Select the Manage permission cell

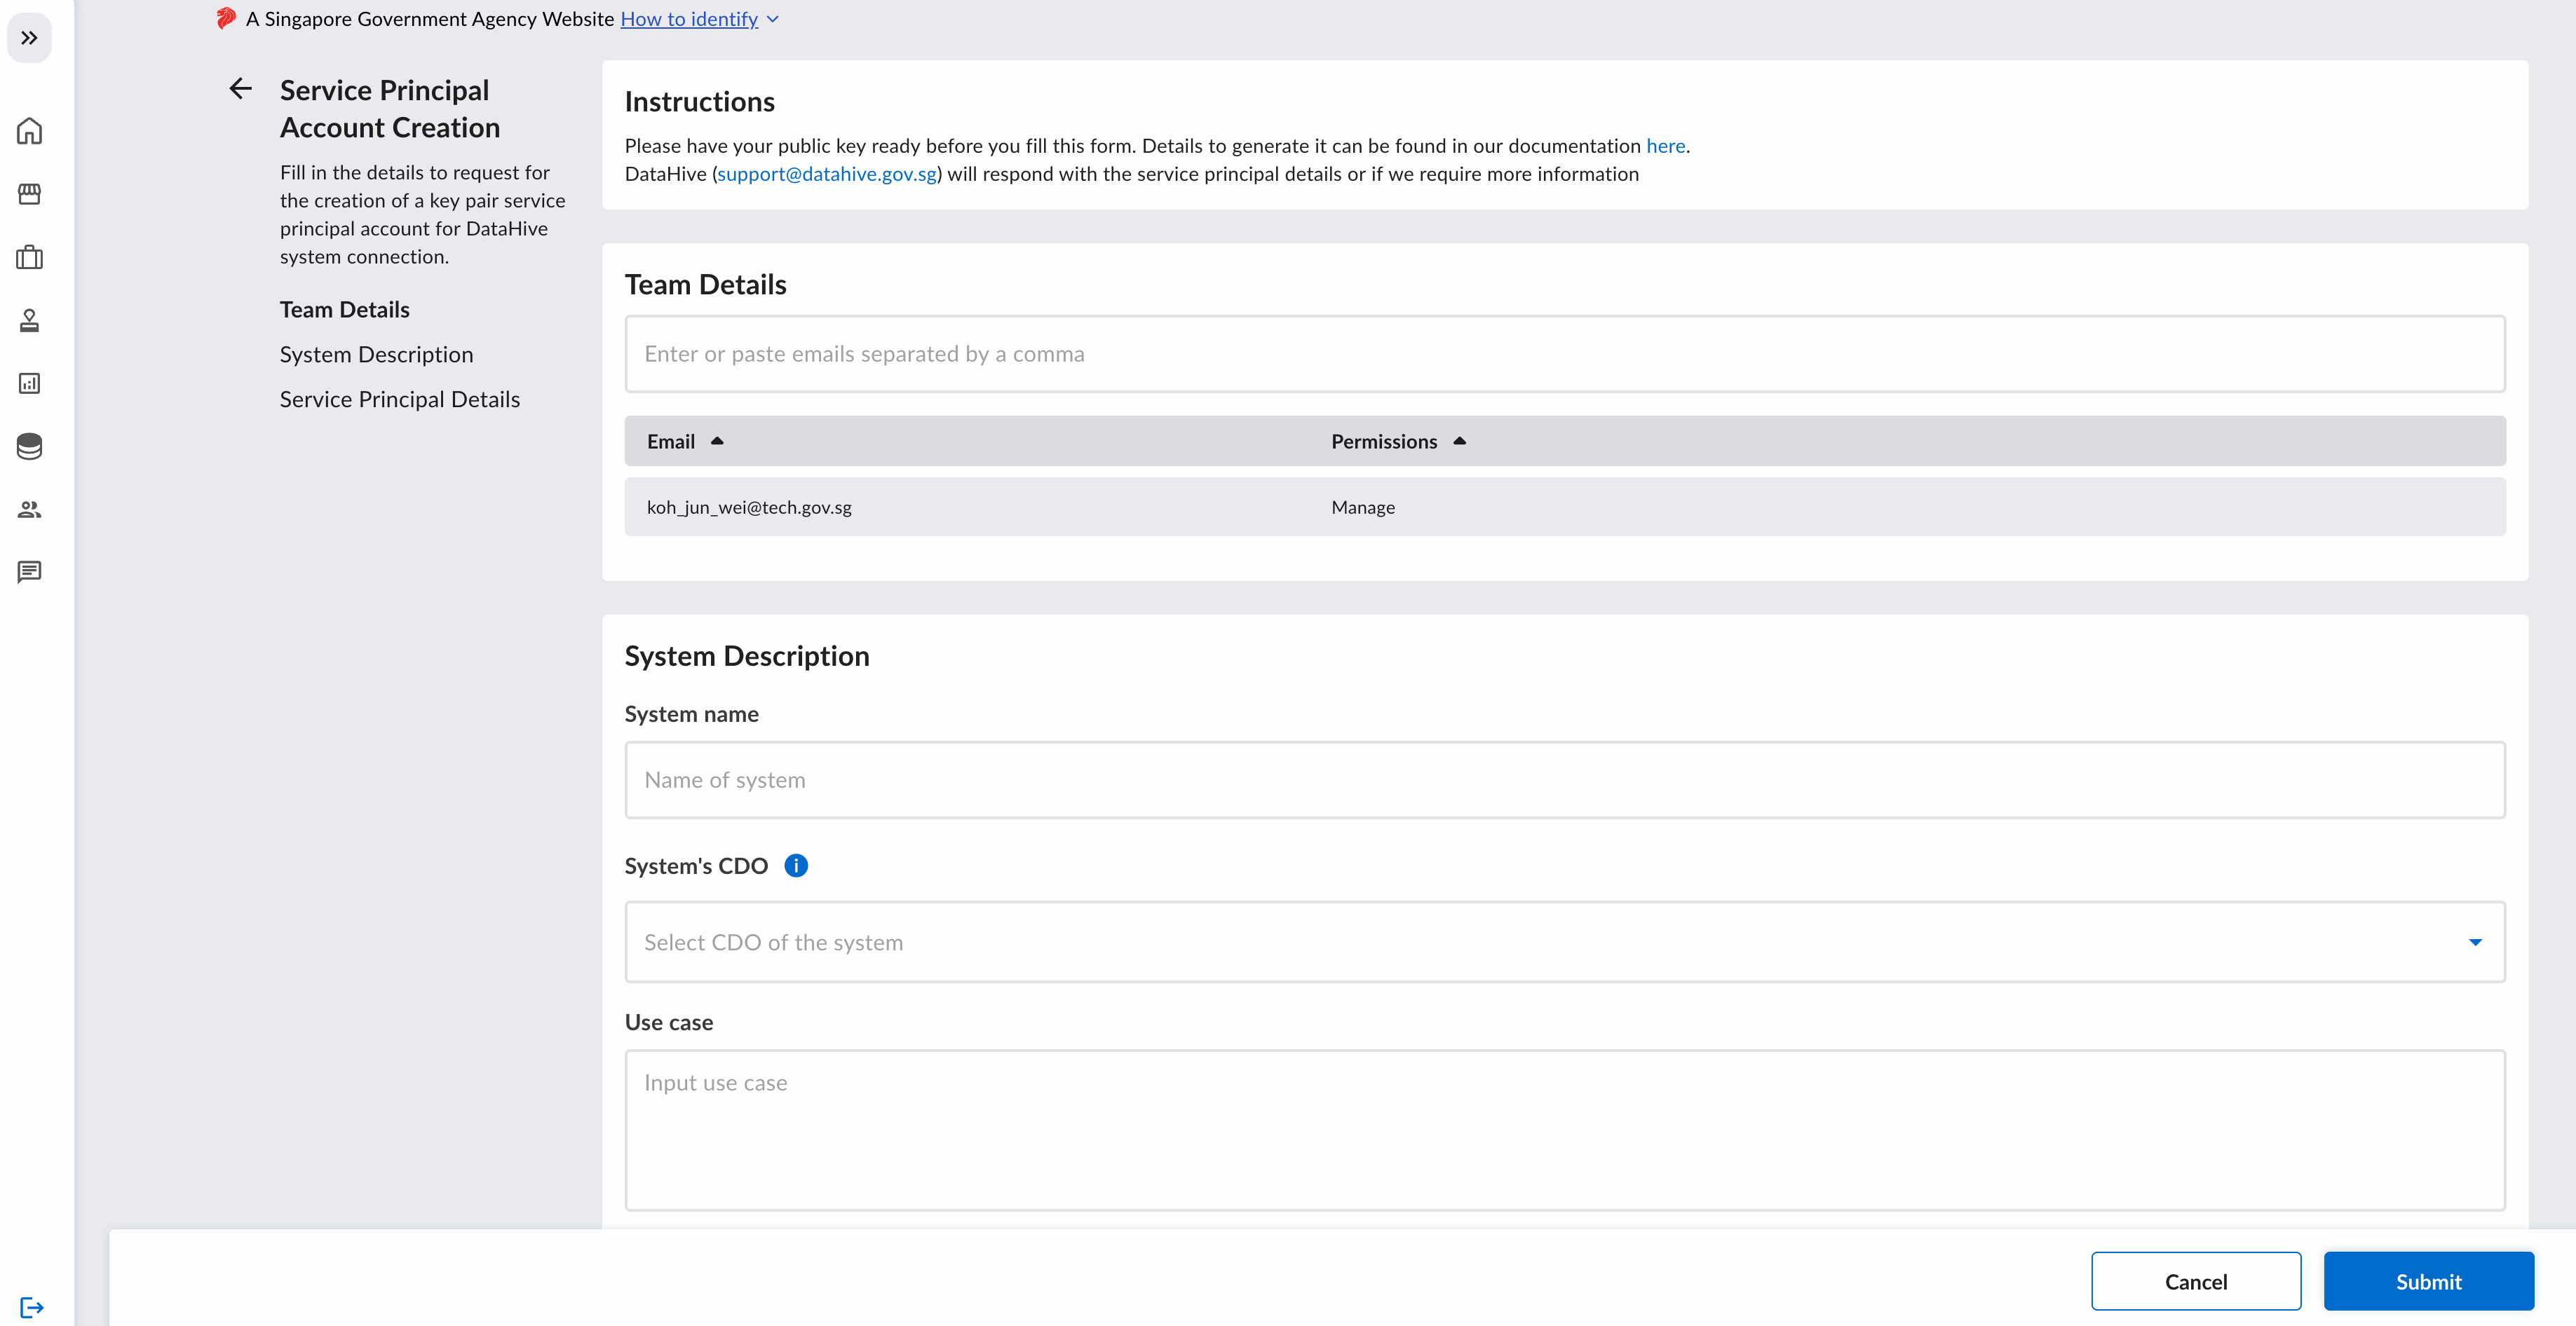click(x=1363, y=507)
